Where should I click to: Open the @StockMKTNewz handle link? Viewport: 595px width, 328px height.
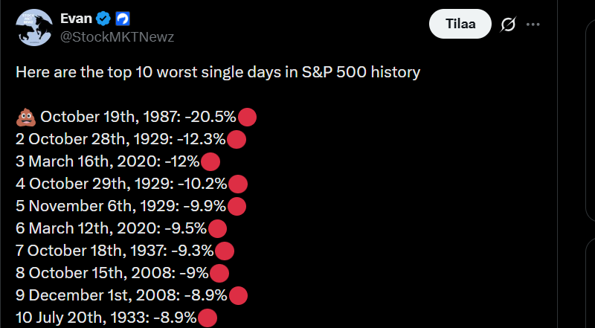click(x=117, y=36)
